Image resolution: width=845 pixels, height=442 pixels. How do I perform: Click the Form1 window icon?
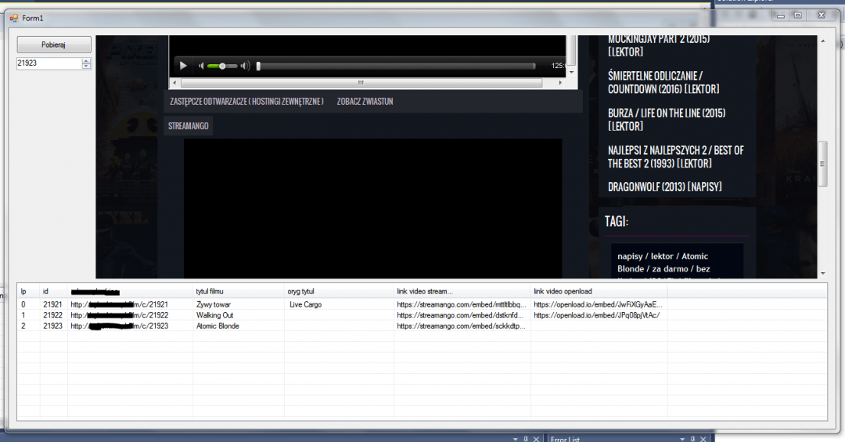pyautogui.click(x=13, y=18)
